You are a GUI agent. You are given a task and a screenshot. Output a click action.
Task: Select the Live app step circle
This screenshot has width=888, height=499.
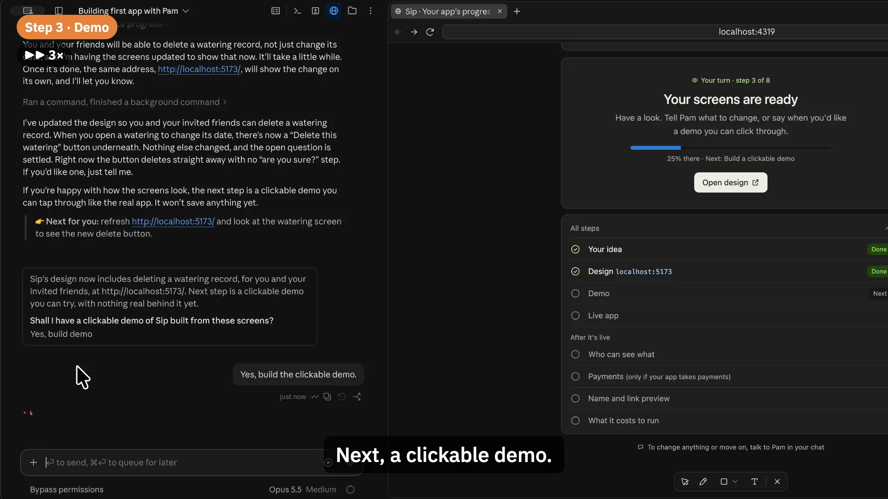(575, 316)
